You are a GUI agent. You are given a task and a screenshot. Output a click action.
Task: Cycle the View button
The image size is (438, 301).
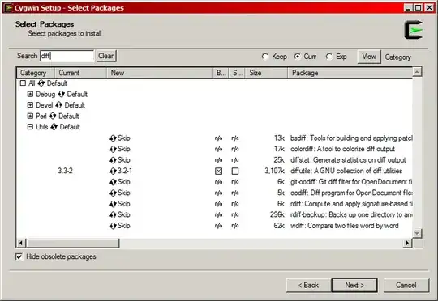(369, 57)
